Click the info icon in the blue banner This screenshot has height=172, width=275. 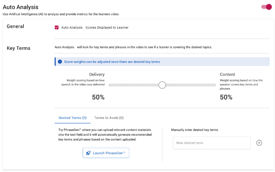(x=60, y=62)
